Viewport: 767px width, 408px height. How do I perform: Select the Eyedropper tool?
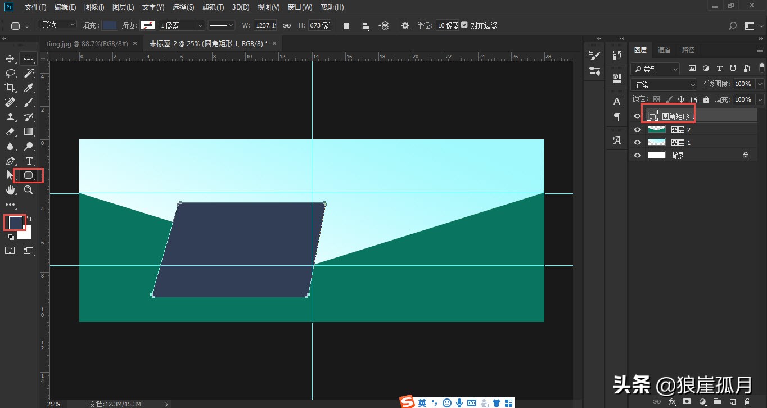tap(29, 88)
